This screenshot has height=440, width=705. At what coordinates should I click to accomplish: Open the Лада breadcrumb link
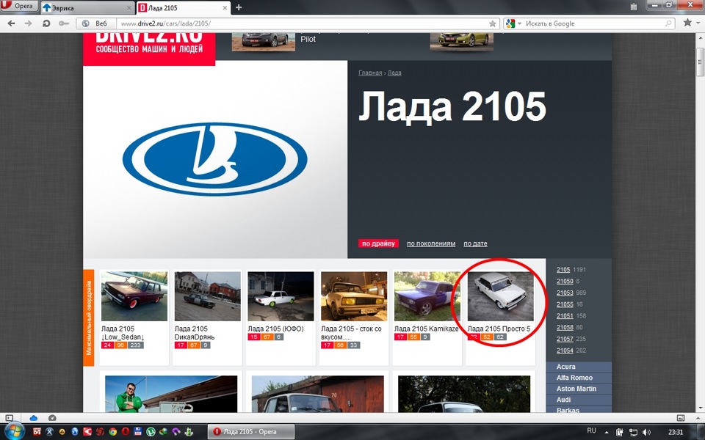pyautogui.click(x=394, y=73)
